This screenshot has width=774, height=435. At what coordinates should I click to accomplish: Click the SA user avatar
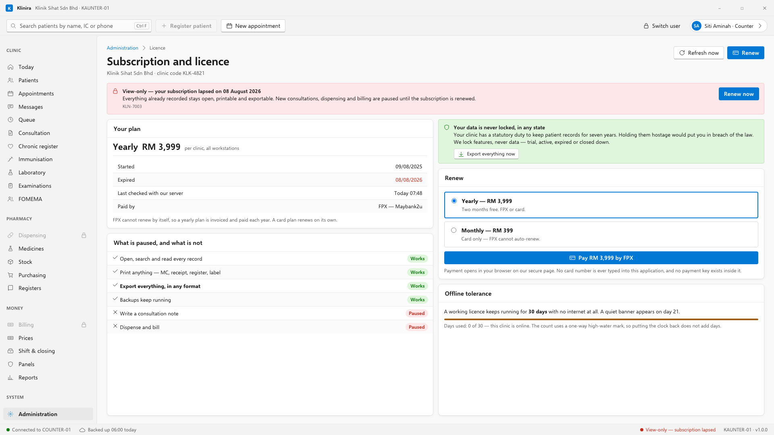697,26
